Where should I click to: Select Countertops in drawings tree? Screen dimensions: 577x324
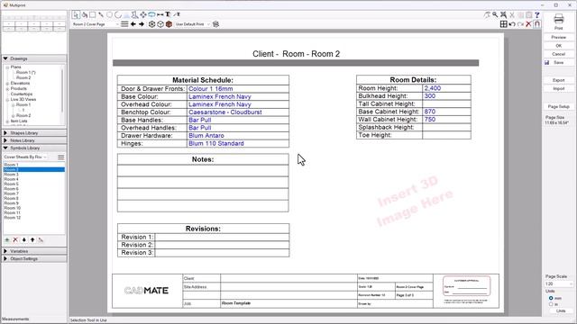click(x=22, y=94)
